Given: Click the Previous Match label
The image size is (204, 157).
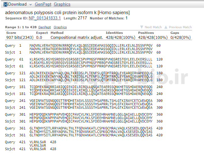Looking at the screenshot, I should (180, 27).
